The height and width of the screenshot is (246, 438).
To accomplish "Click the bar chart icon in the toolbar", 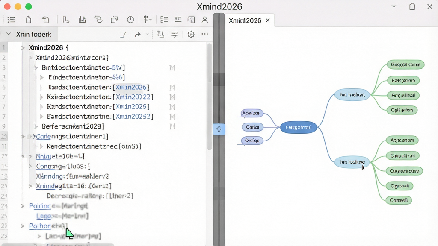I will pyautogui.click(x=82, y=20).
